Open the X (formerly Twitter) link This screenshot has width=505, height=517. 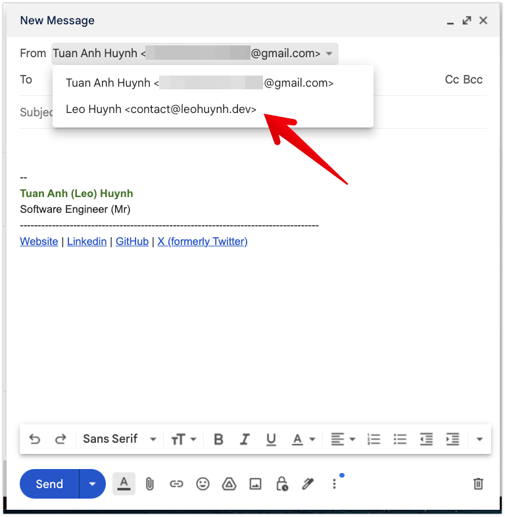click(203, 241)
